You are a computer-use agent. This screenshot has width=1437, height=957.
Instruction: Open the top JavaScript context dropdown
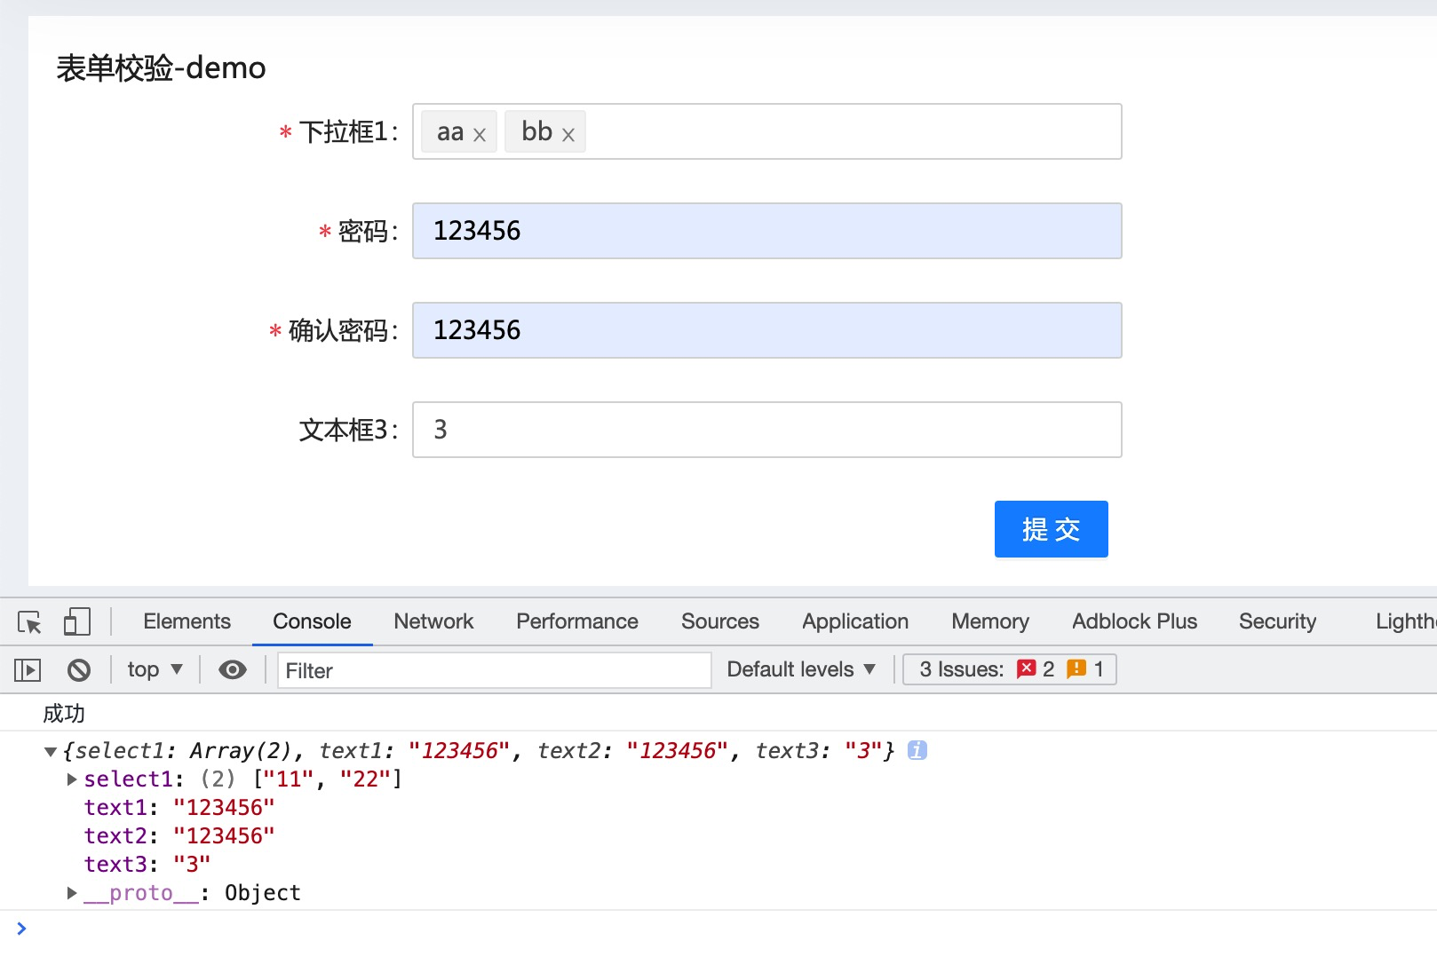coord(155,669)
